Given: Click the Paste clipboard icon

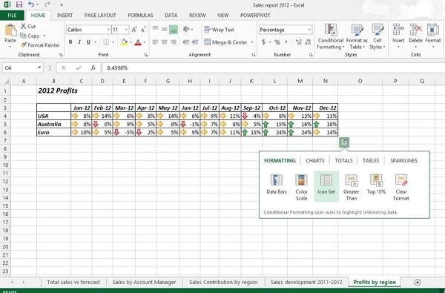Looking at the screenshot, I should pos(10,30).
